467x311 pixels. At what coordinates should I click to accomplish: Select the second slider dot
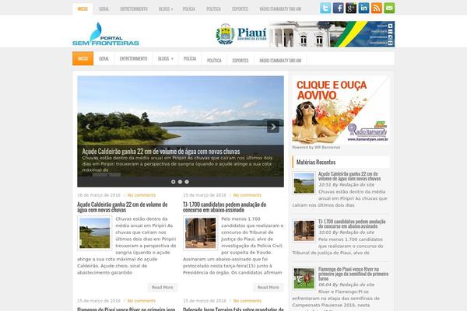coord(180,182)
